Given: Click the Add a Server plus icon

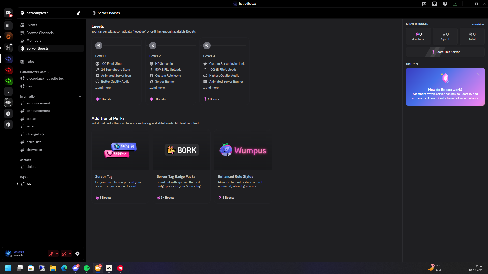Looking at the screenshot, I should coord(8,114).
